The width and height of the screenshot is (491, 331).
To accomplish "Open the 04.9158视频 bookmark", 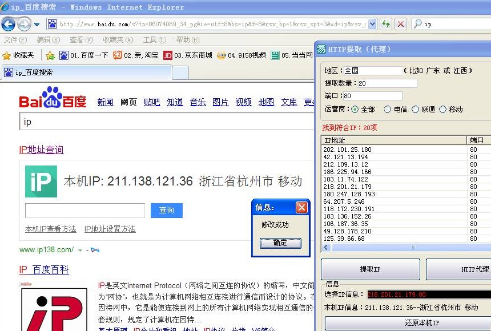I will tap(241, 55).
